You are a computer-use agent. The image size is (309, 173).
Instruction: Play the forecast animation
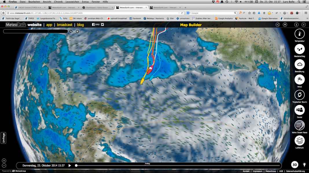[x=69, y=166]
